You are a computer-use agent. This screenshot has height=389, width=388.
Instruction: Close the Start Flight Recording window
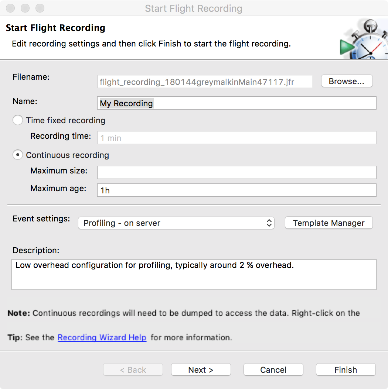(x=11, y=8)
